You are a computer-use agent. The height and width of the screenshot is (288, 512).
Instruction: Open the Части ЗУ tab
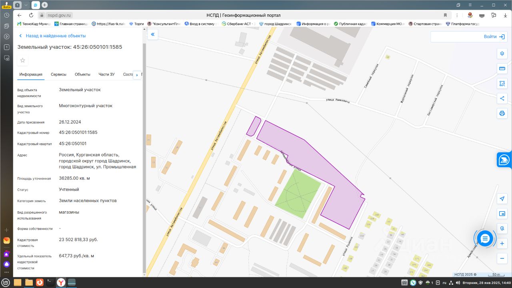coord(107,74)
